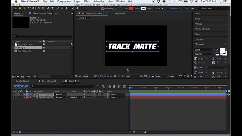Select the Pen tool
The height and width of the screenshot is (136, 242).
point(48,8)
